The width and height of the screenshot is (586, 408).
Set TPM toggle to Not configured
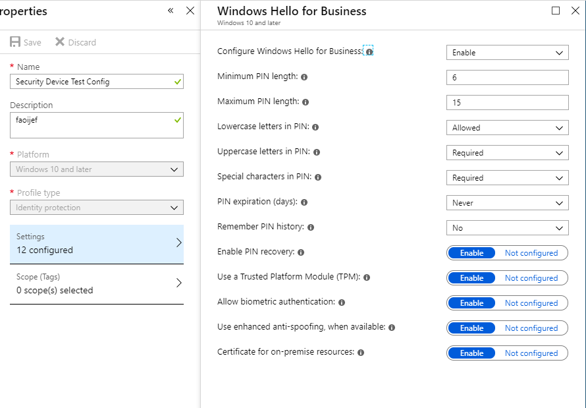click(531, 278)
